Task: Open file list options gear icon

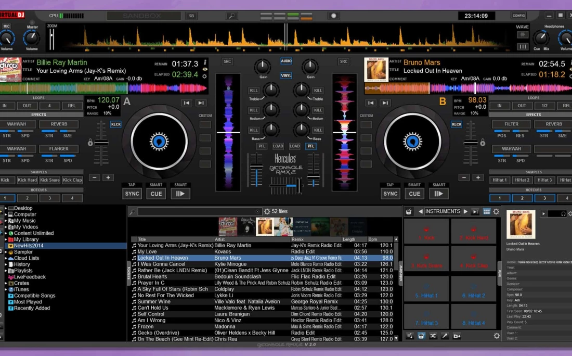Action: point(267,212)
